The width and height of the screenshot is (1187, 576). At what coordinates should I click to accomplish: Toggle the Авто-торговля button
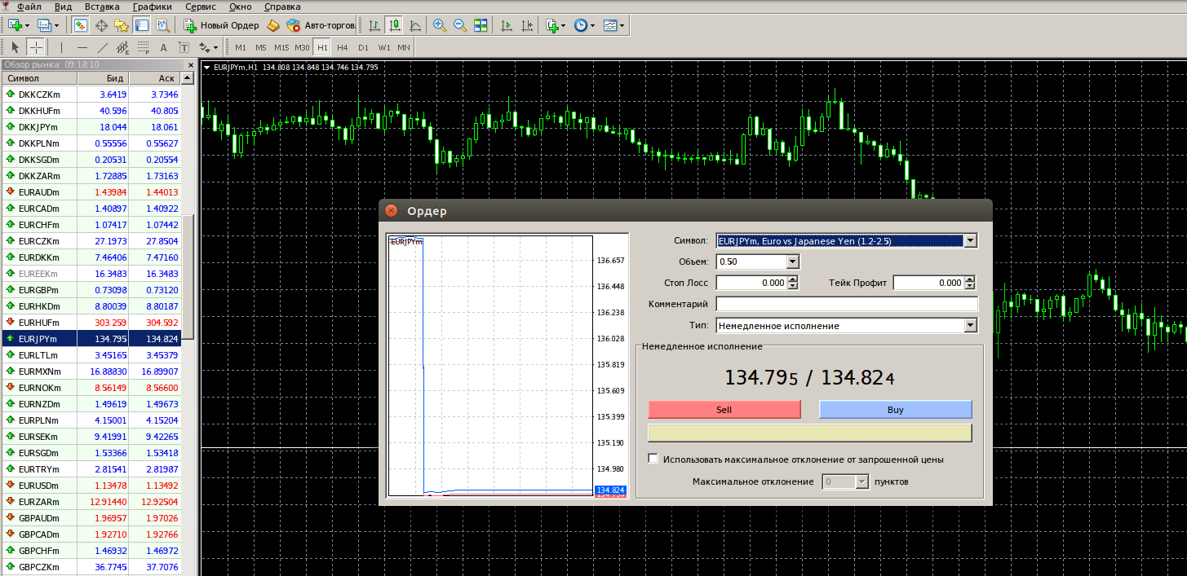tap(320, 25)
